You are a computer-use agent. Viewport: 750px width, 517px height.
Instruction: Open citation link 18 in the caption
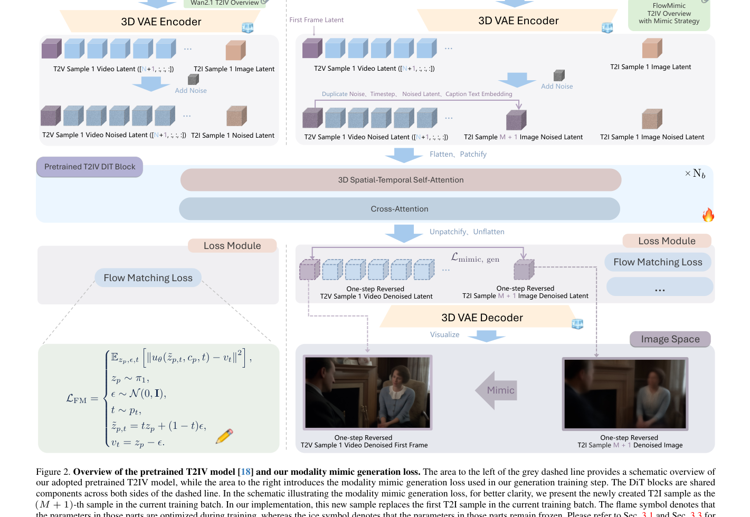246,472
